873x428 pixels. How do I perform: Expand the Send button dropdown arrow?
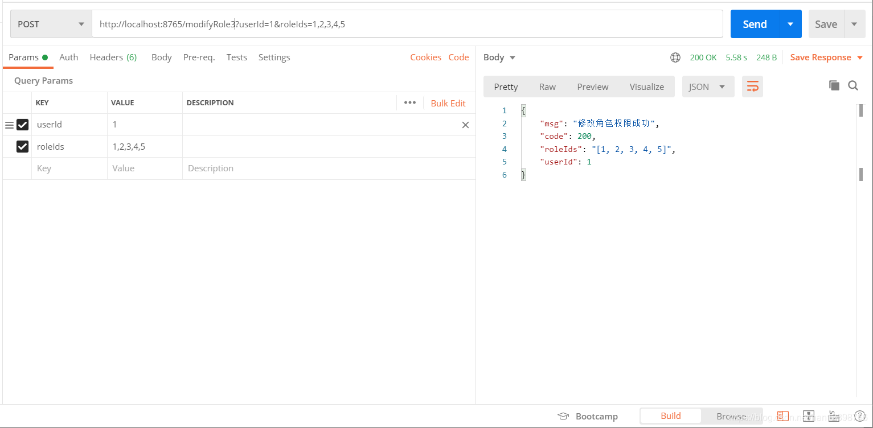(x=790, y=24)
